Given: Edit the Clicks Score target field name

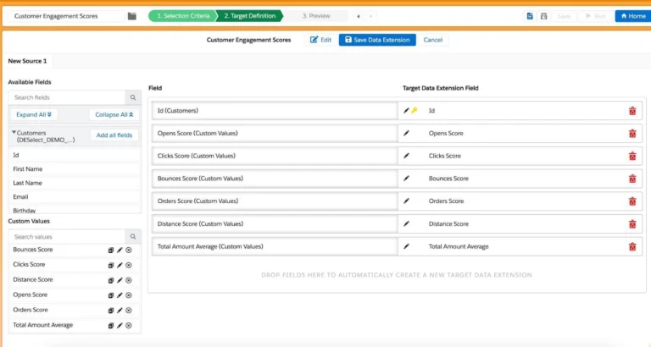Looking at the screenshot, I should point(407,156).
